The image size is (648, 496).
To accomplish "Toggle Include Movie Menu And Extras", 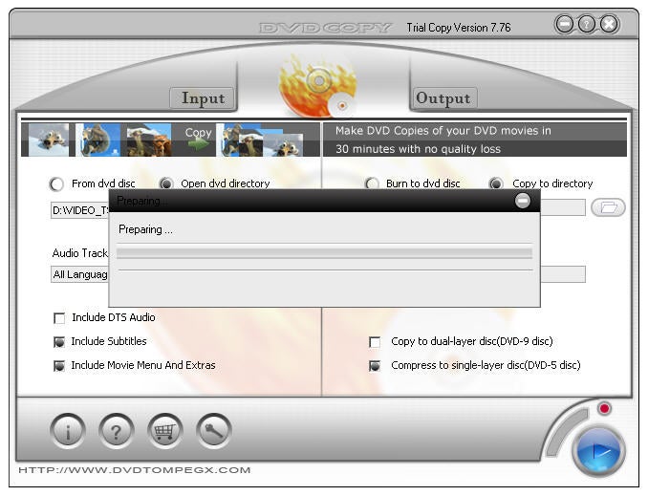I will [x=59, y=366].
